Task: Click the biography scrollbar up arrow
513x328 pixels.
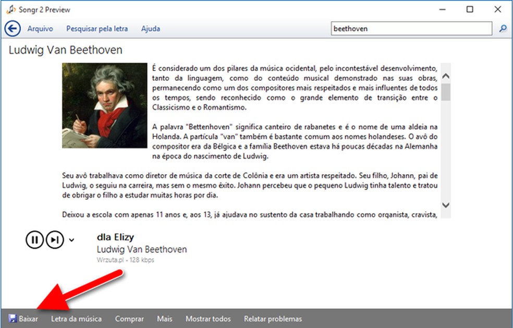Action: click(x=446, y=76)
